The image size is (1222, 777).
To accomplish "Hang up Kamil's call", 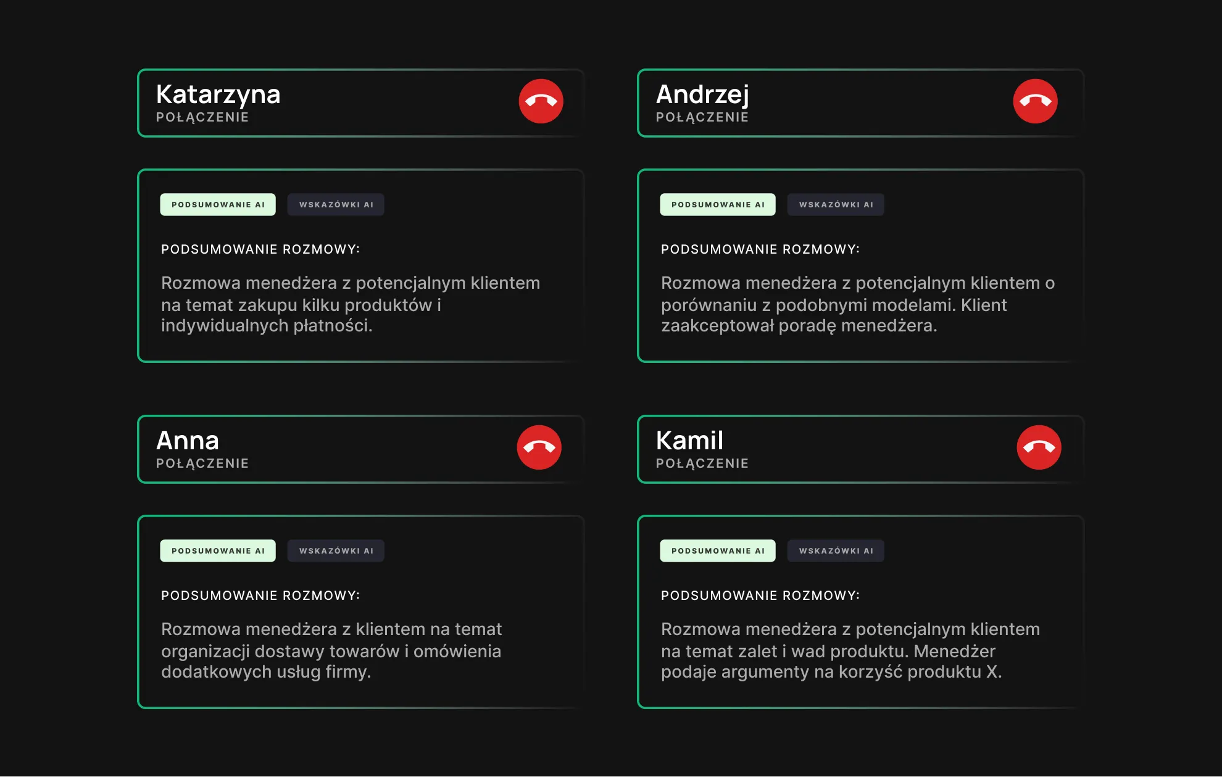I will (x=1038, y=448).
